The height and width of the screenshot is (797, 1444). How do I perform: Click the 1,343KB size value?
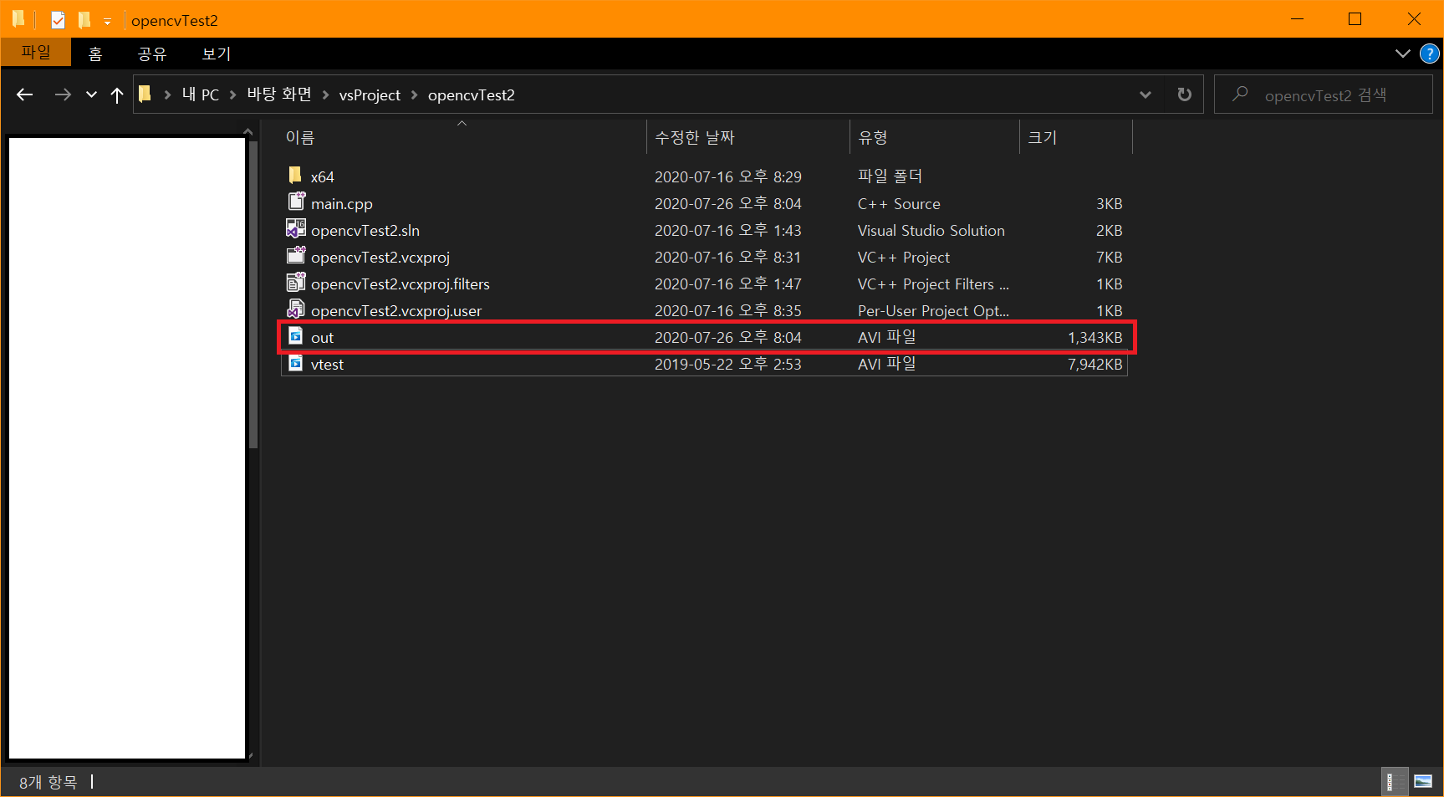point(1094,338)
